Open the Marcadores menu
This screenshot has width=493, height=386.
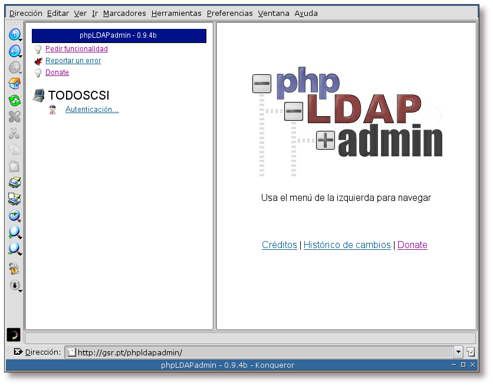click(x=124, y=13)
